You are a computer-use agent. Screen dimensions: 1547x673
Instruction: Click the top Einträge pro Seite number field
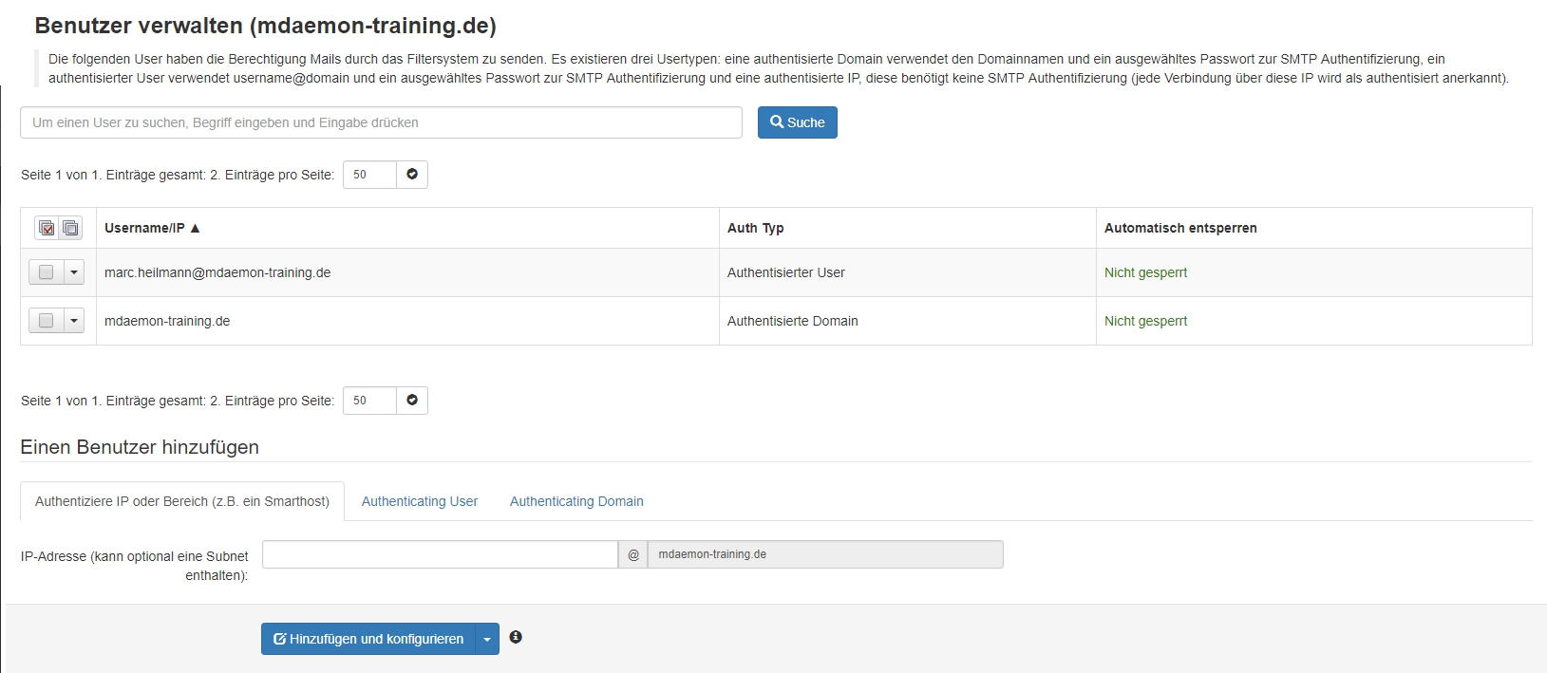point(369,175)
